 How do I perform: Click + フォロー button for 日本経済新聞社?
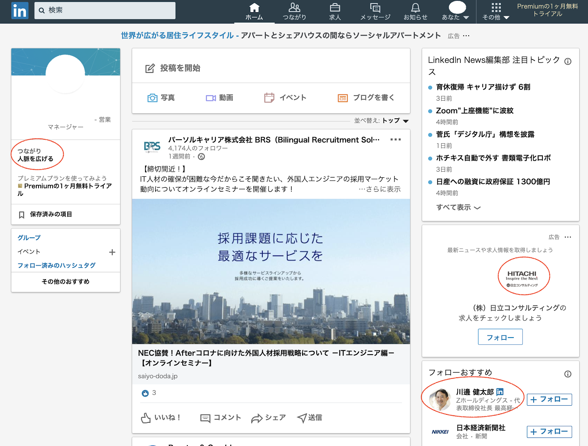(x=549, y=432)
